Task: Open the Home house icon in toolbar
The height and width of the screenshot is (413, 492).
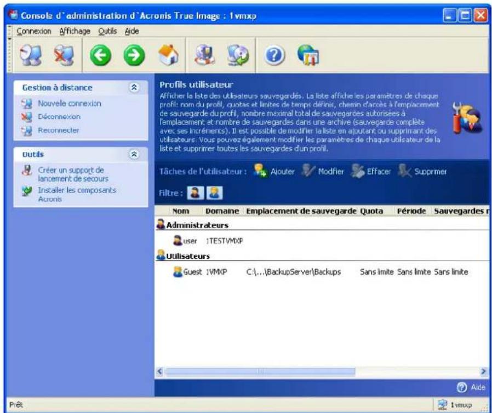Action: click(x=168, y=55)
